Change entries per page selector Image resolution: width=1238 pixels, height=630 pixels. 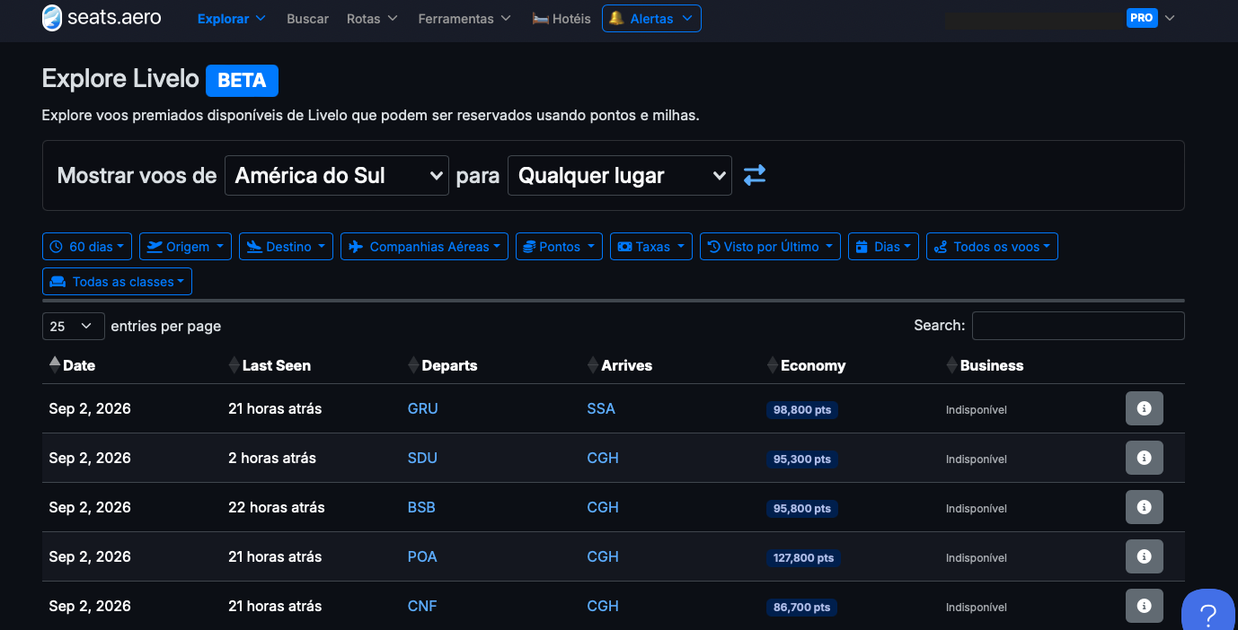tap(74, 326)
